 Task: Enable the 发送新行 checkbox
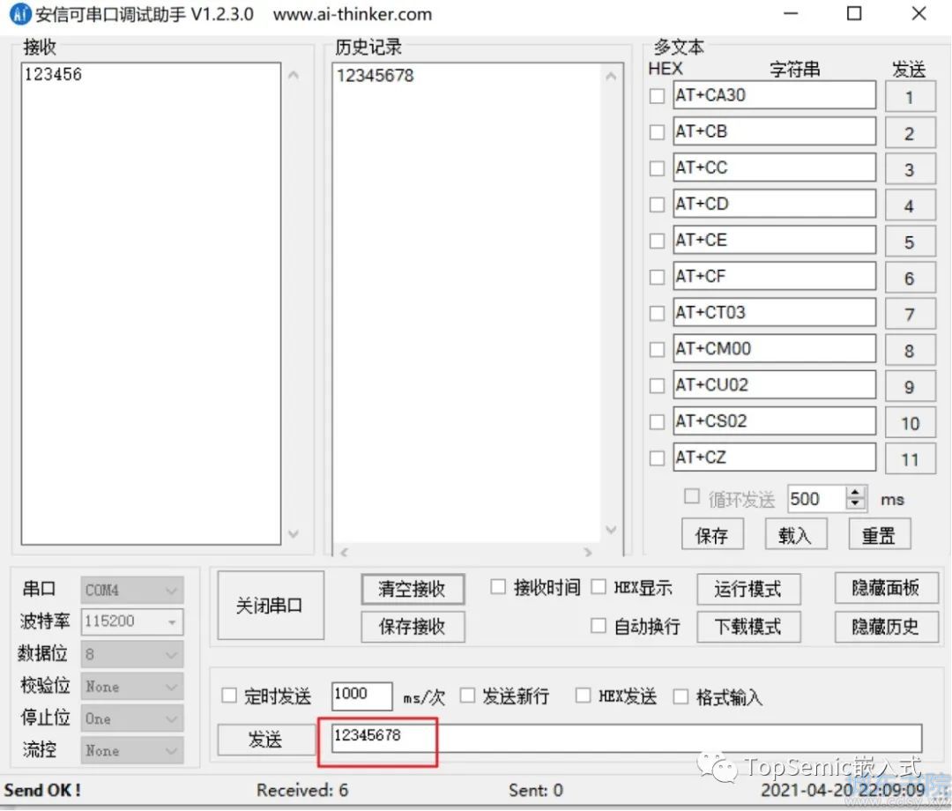click(467, 696)
